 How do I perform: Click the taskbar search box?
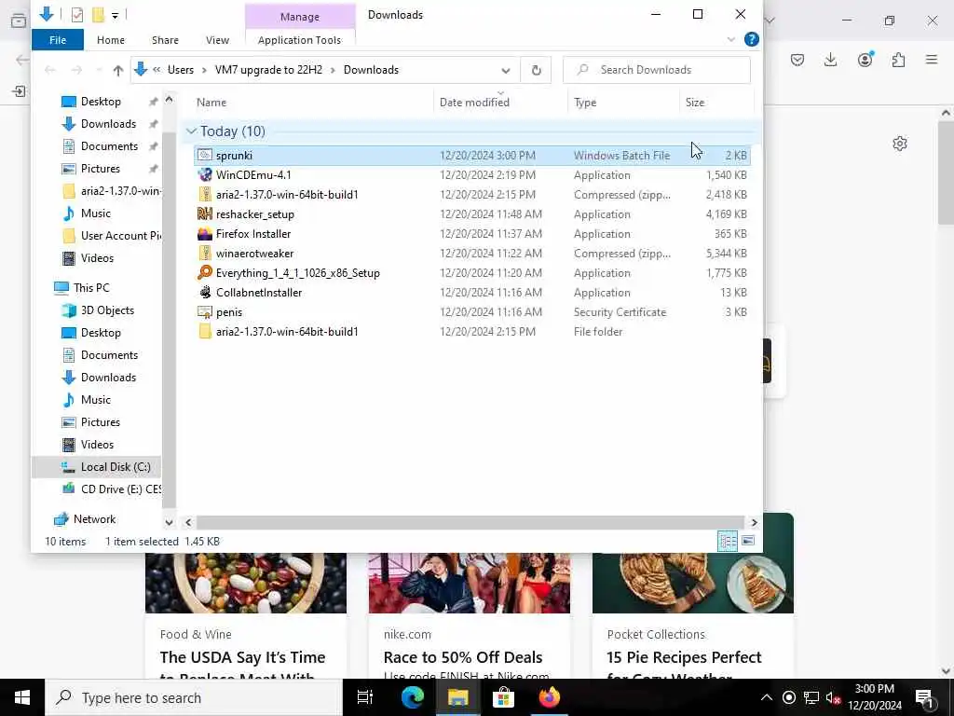[194, 697]
